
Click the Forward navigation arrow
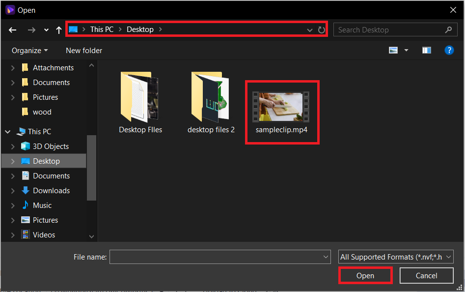click(31, 29)
